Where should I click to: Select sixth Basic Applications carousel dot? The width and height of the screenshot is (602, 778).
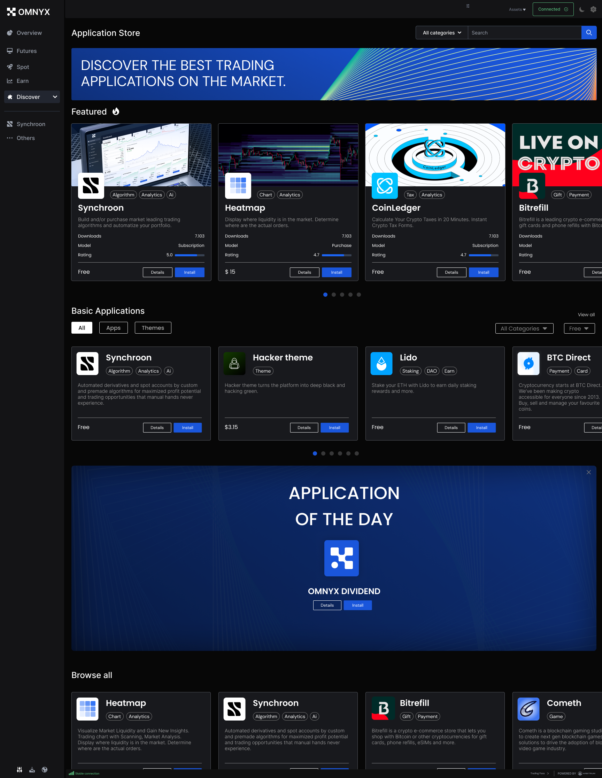[x=357, y=453]
